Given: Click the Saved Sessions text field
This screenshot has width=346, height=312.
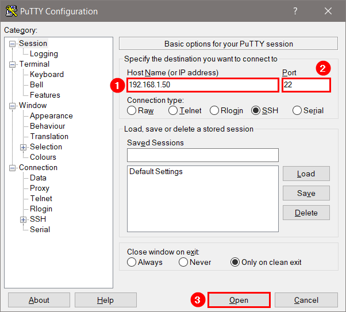Looking at the screenshot, I should (x=202, y=155).
